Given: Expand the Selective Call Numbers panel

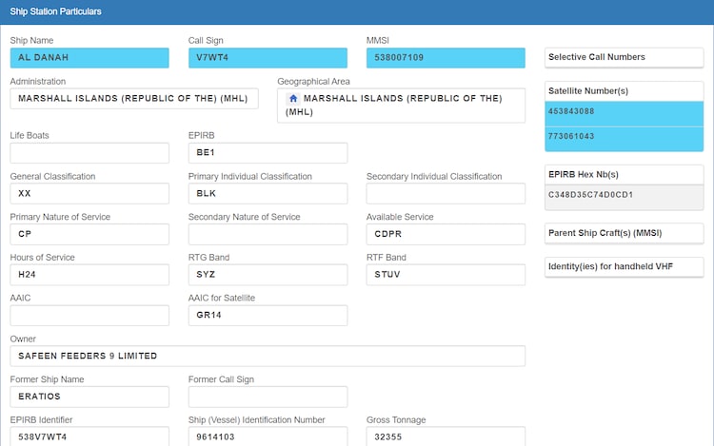Looking at the screenshot, I should click(x=624, y=57).
